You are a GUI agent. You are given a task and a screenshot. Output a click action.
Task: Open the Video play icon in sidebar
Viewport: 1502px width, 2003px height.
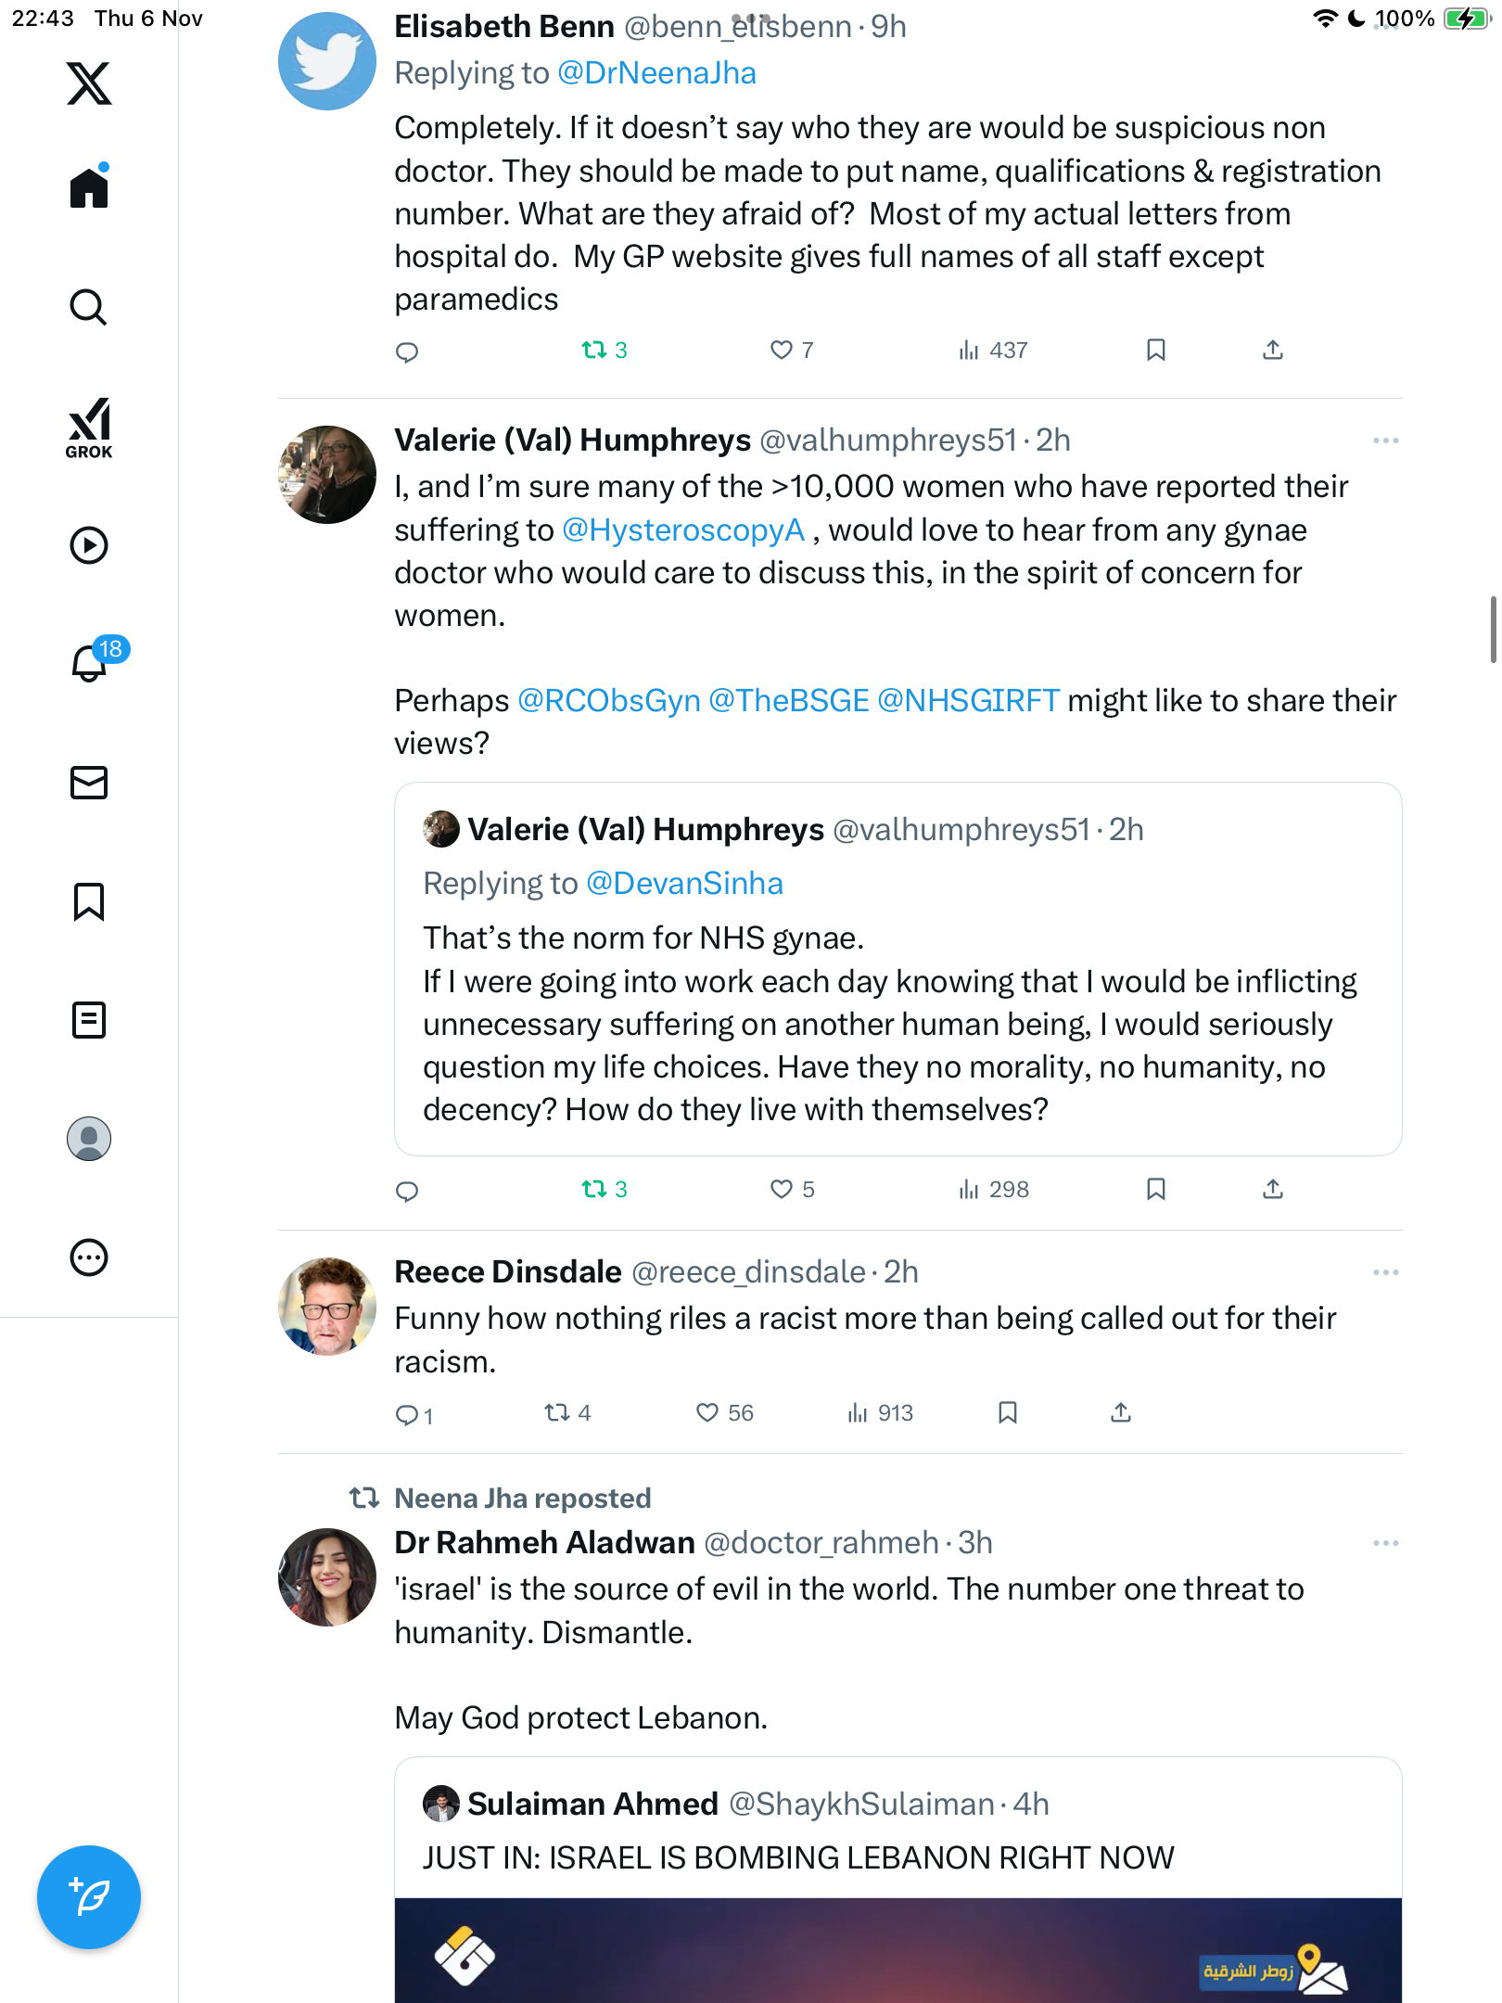tap(89, 545)
